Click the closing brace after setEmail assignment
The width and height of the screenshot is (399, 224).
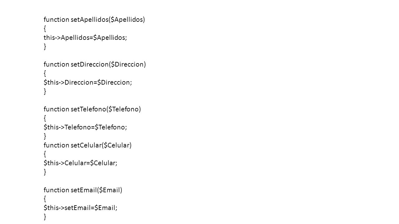click(45, 217)
